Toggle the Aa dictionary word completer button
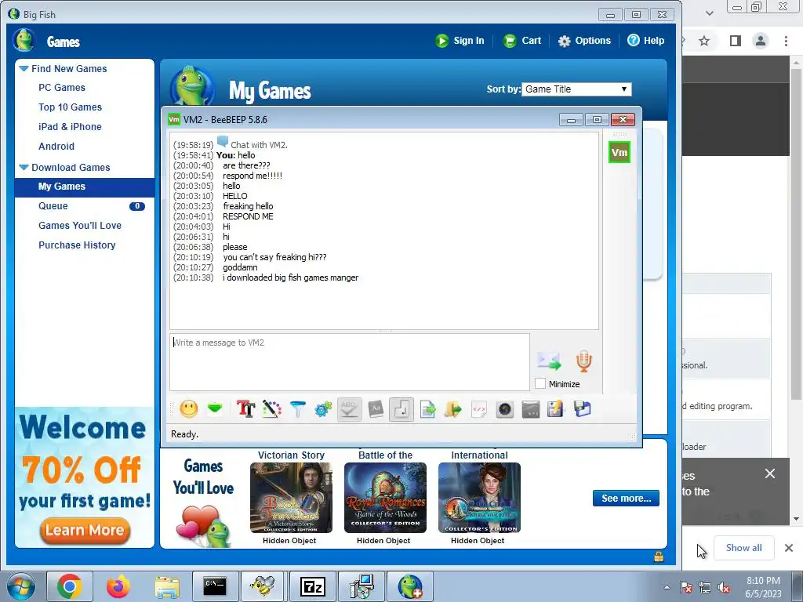Image resolution: width=803 pixels, height=602 pixels. click(x=376, y=409)
